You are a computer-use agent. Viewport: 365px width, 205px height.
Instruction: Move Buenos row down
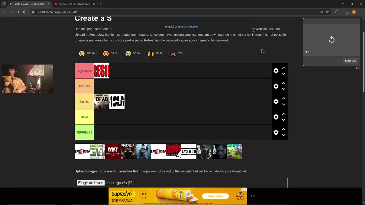coord(283,104)
